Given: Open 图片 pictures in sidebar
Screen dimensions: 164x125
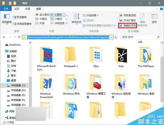Looking at the screenshot, I should [x=11, y=61].
